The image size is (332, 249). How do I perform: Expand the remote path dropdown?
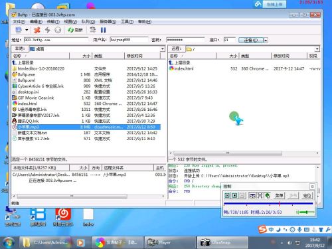(x=317, y=49)
